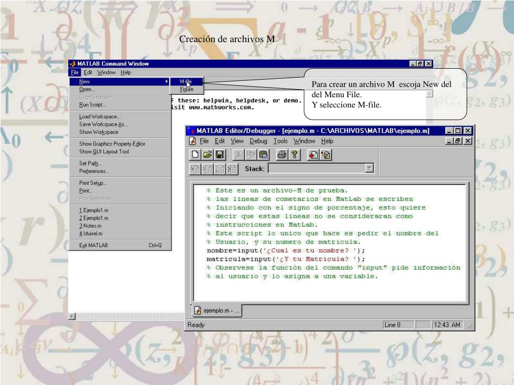
Task: Click the Open file folder icon in Editor
Action: 207,154
